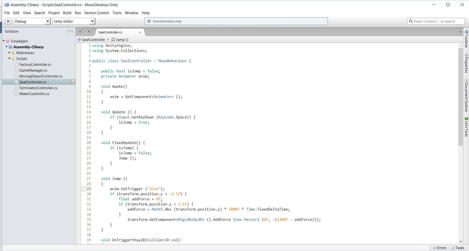The image size is (469, 251).
Task: Click the MonoDevelop-Unity status bar field
Action: 236,21
